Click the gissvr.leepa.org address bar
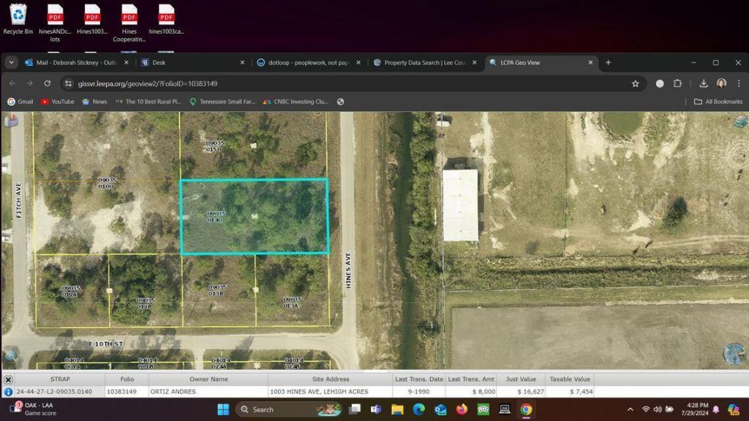Viewport: 749px width, 421px height. pyautogui.click(x=146, y=83)
